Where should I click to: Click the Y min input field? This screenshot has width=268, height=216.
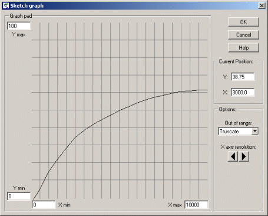point(19,196)
